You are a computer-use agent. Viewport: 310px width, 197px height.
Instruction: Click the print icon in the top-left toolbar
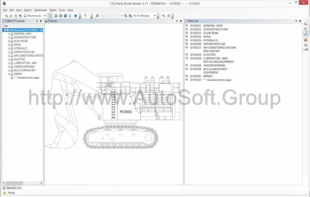[24, 16]
